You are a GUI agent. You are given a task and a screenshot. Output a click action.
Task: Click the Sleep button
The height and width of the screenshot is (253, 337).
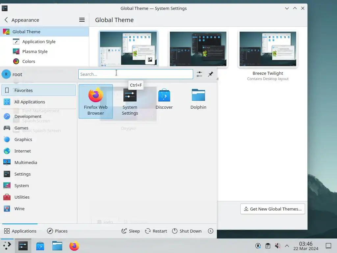click(130, 231)
